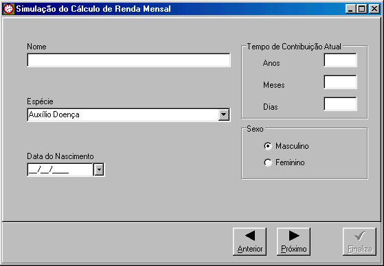Click the clock application icon in title bar

coord(8,9)
